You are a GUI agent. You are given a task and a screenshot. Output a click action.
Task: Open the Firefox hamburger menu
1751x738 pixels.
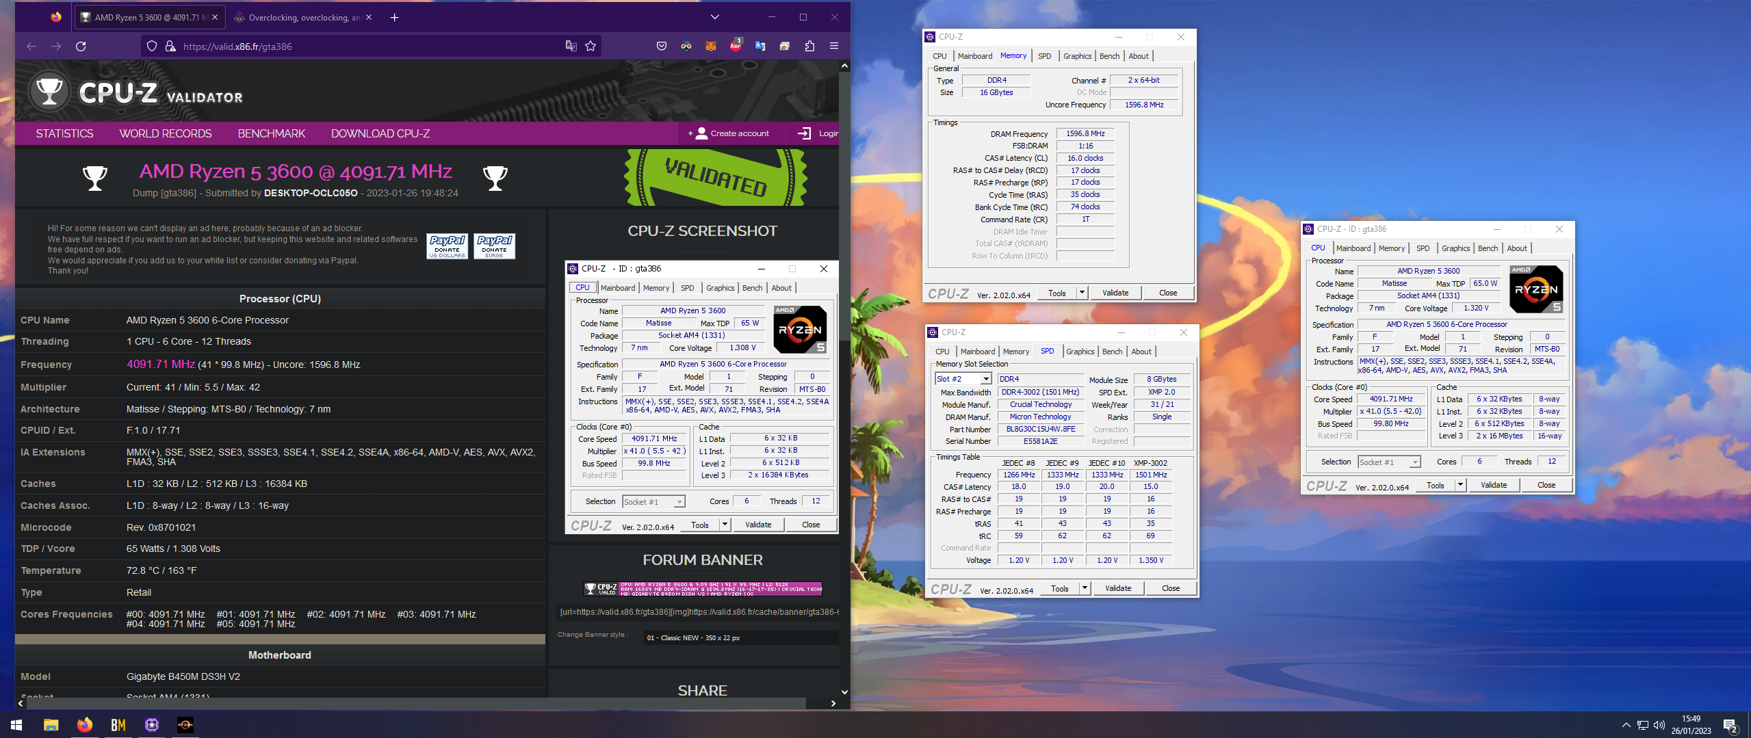pyautogui.click(x=834, y=47)
